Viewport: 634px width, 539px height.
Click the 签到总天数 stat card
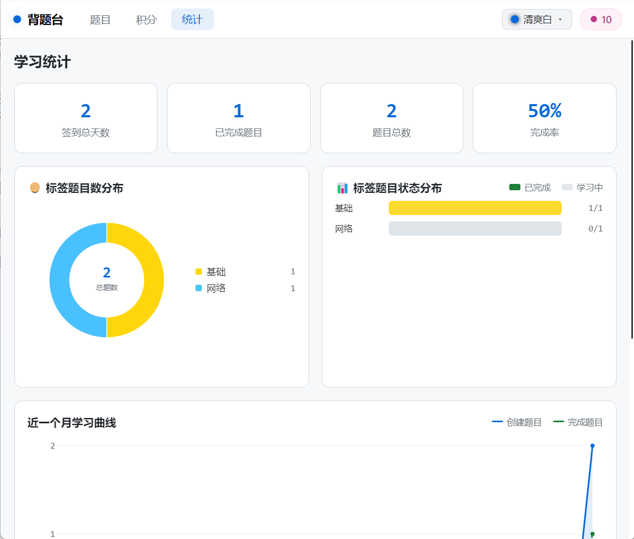tap(86, 118)
